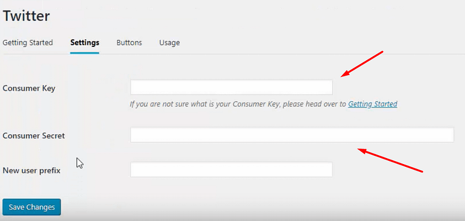465x221 pixels.
Task: Select the Settings tab
Action: pos(84,43)
